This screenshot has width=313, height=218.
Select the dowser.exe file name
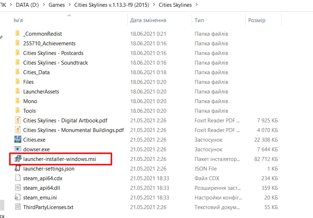pos(36,149)
